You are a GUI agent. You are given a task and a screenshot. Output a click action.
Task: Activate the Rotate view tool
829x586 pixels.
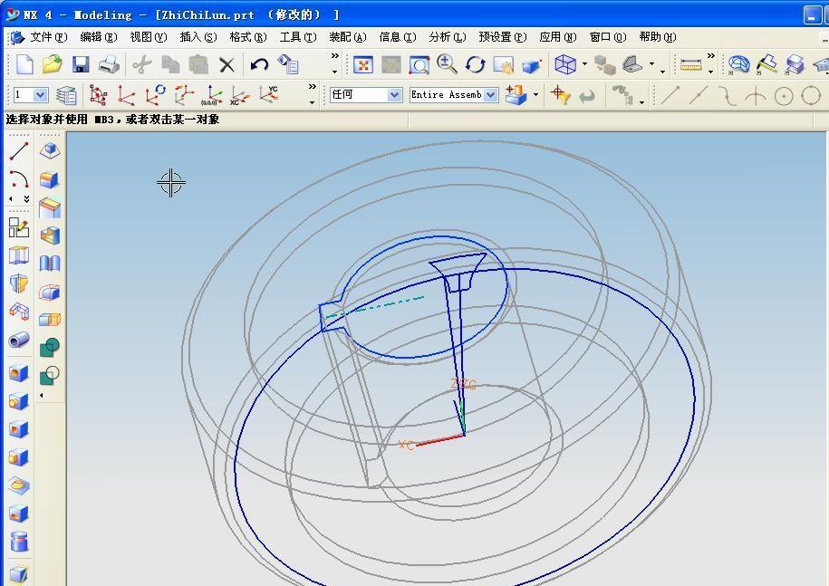(x=476, y=64)
